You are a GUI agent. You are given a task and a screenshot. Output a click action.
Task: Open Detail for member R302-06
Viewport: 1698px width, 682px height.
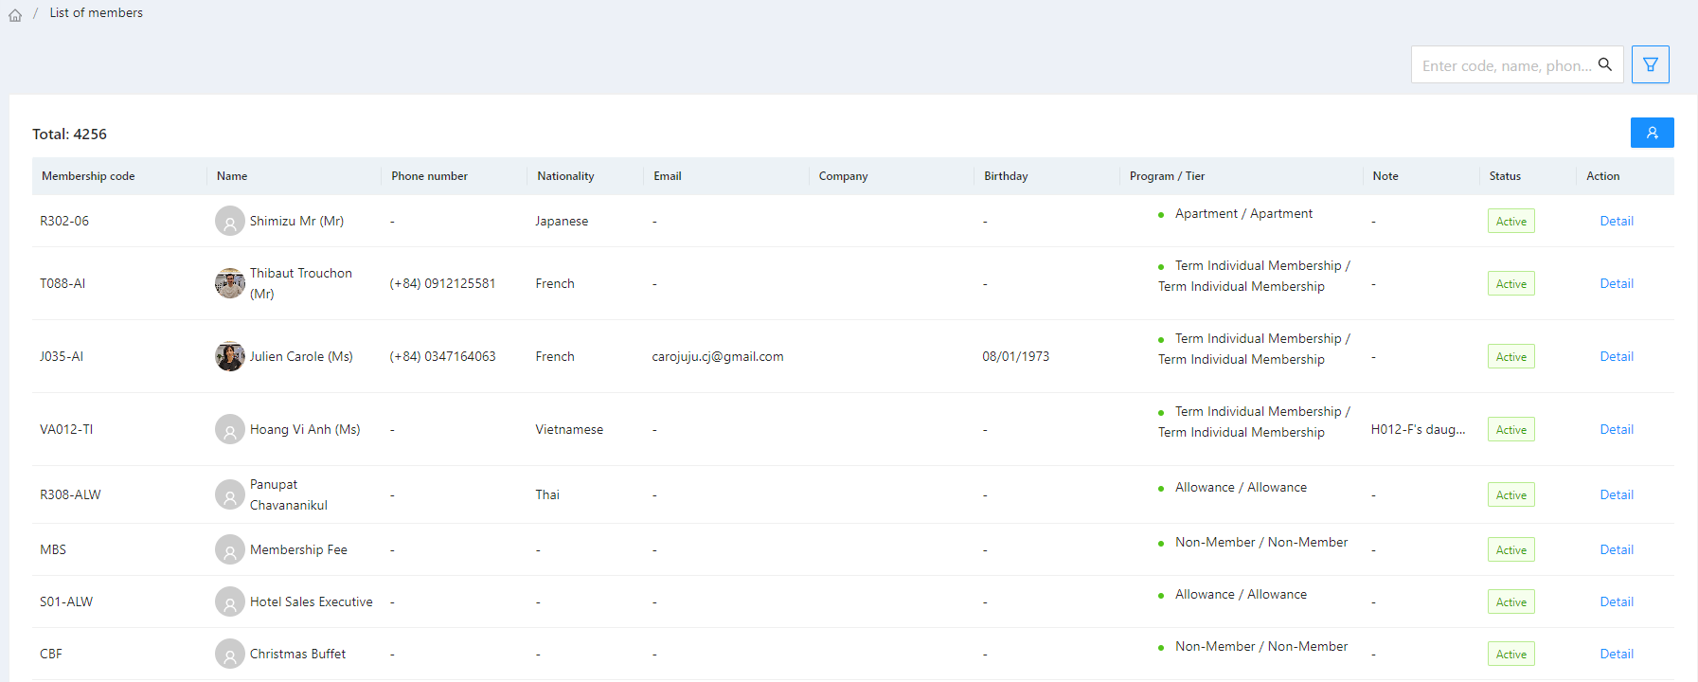1616,221
